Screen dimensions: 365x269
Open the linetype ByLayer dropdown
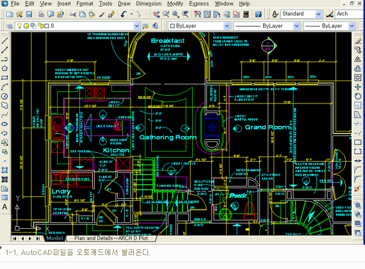coord(296,26)
